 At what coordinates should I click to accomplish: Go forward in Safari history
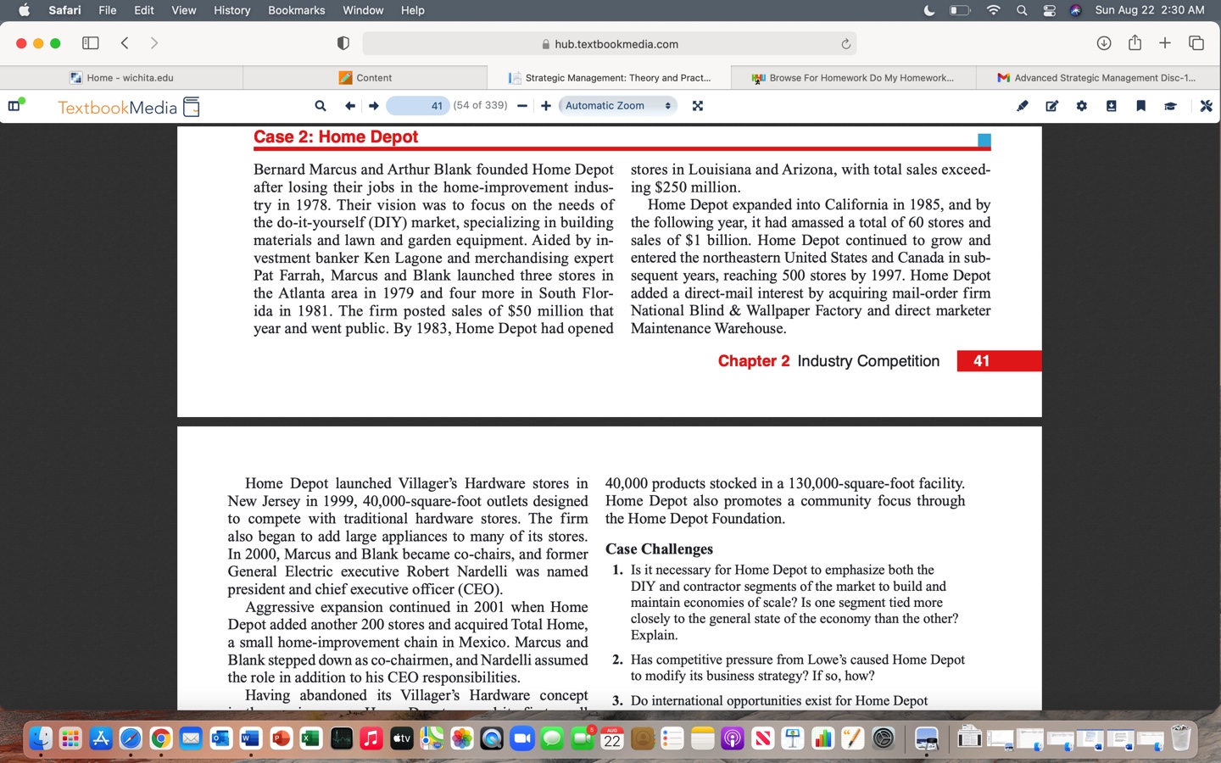(153, 43)
